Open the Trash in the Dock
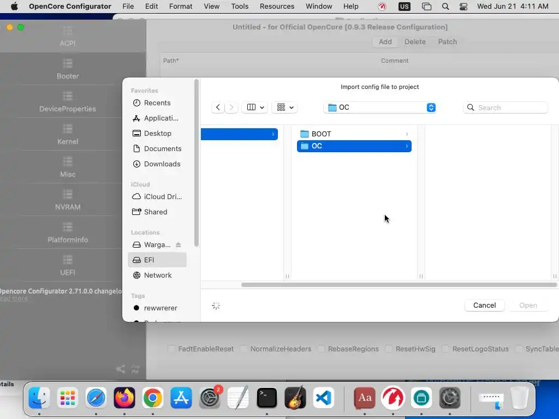This screenshot has width=559, height=419. [520, 398]
